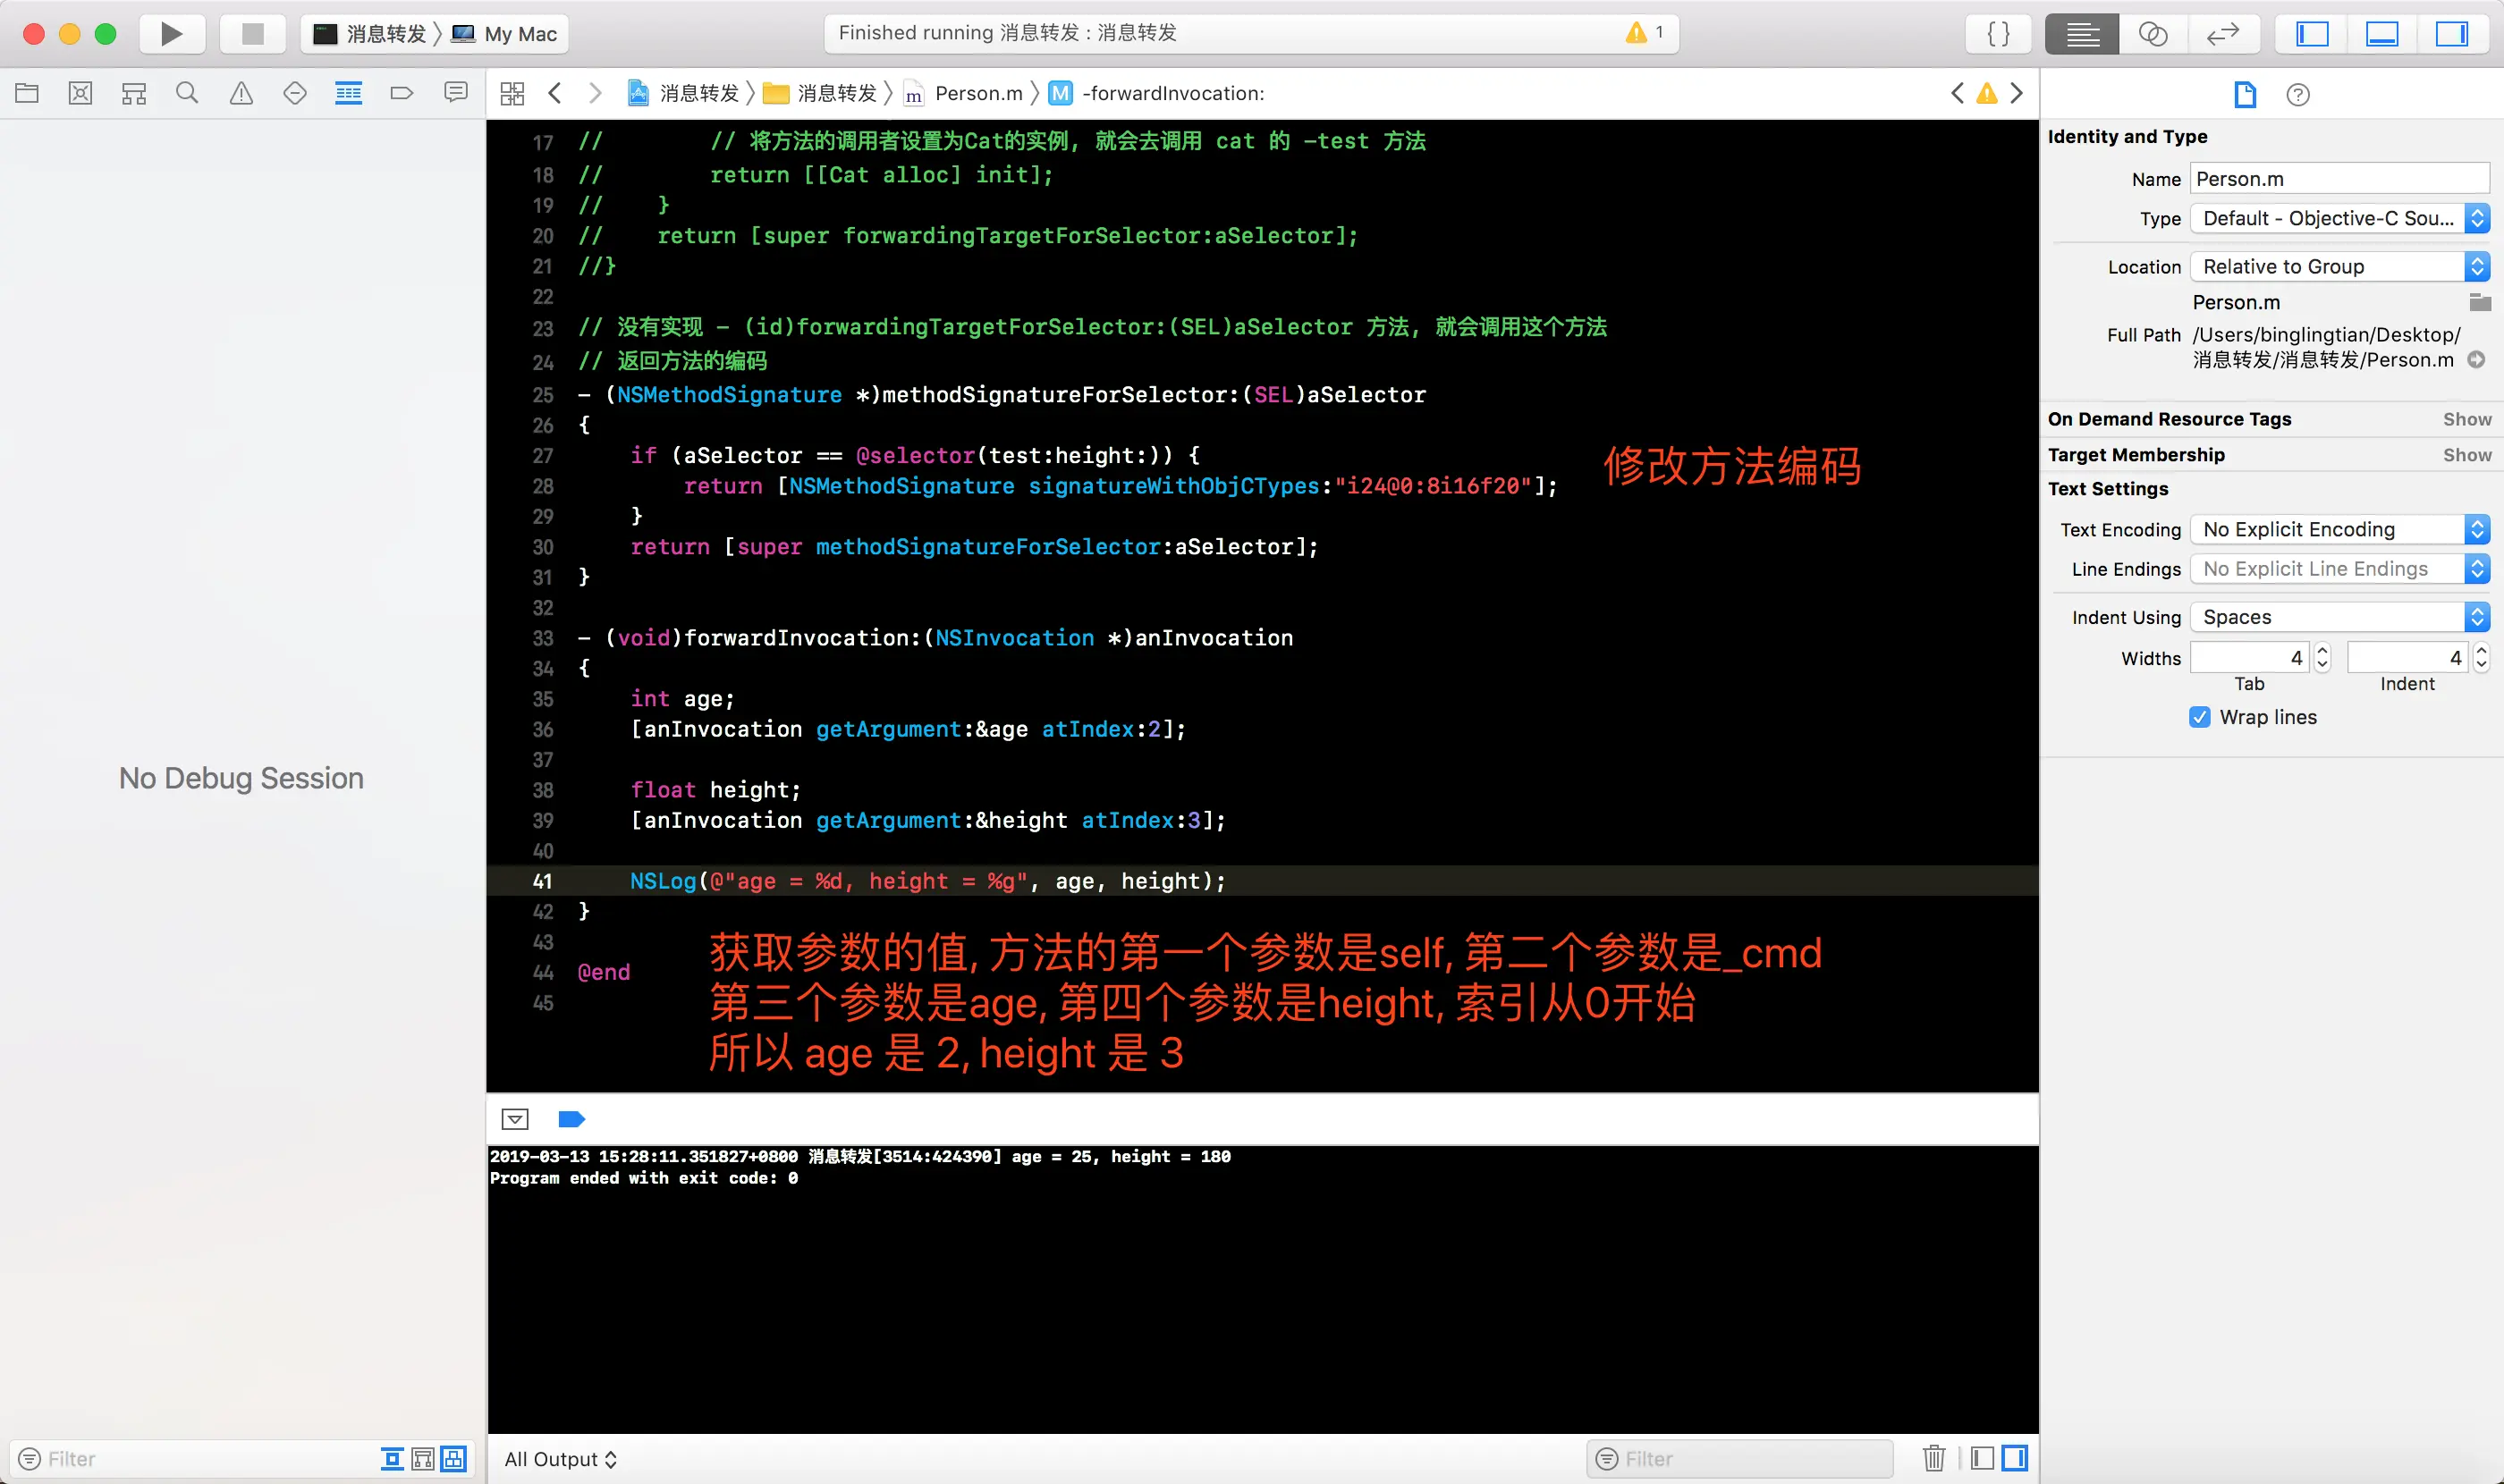Viewport: 2504px width, 1484px height.
Task: Click the Stop button in toolbar
Action: [253, 34]
